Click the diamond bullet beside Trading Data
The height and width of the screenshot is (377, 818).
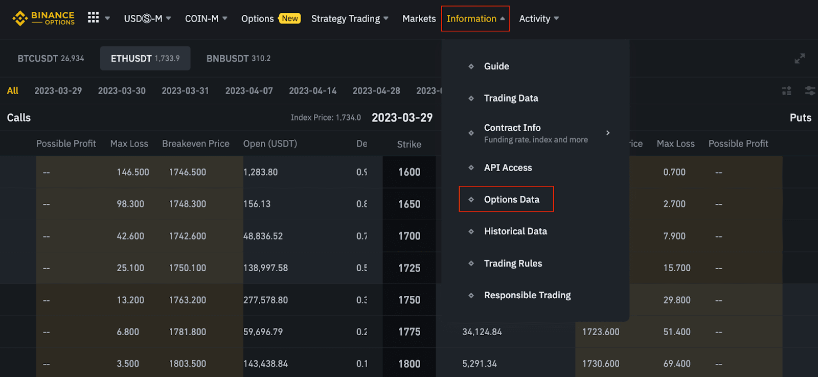click(x=471, y=98)
